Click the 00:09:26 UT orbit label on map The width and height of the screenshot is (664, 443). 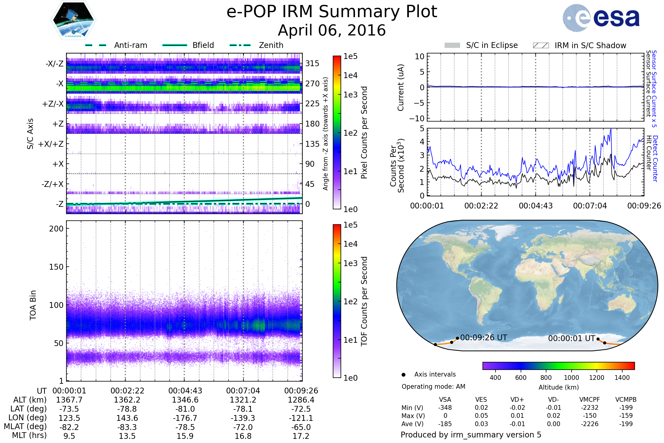click(x=484, y=338)
